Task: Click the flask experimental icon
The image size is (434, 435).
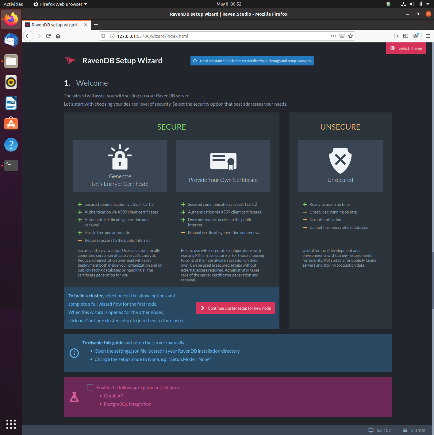Action: 74,397
